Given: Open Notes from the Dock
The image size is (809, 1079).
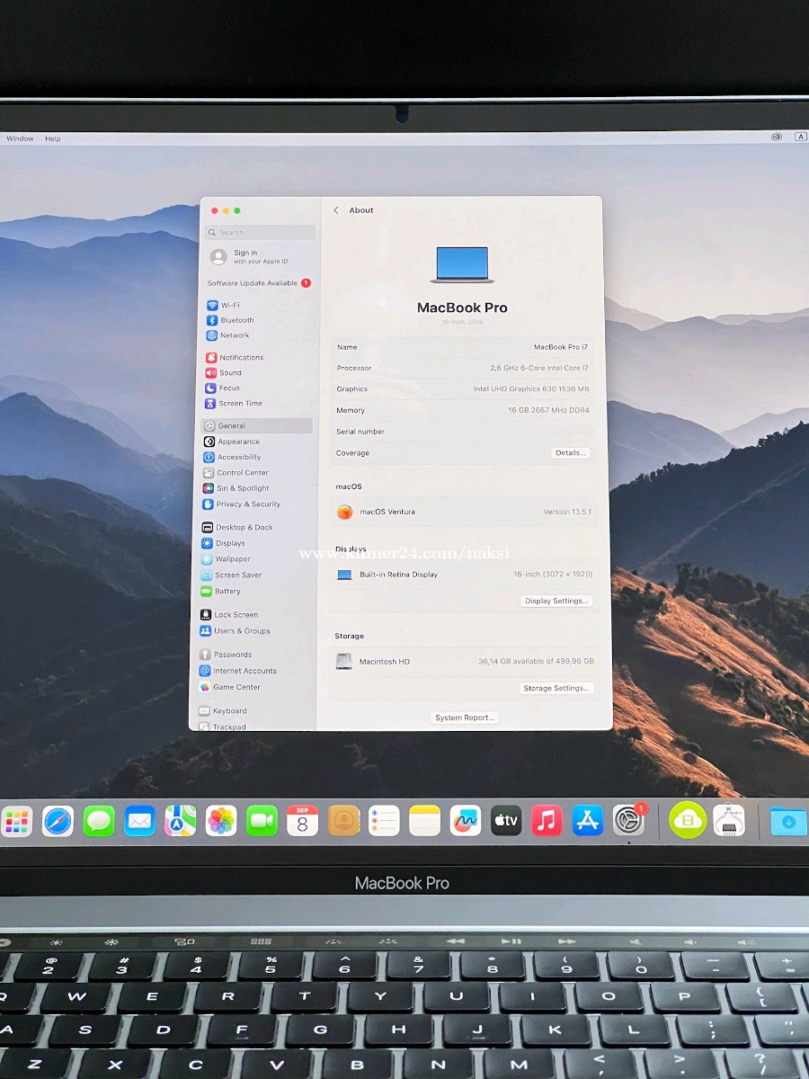Looking at the screenshot, I should 424,820.
